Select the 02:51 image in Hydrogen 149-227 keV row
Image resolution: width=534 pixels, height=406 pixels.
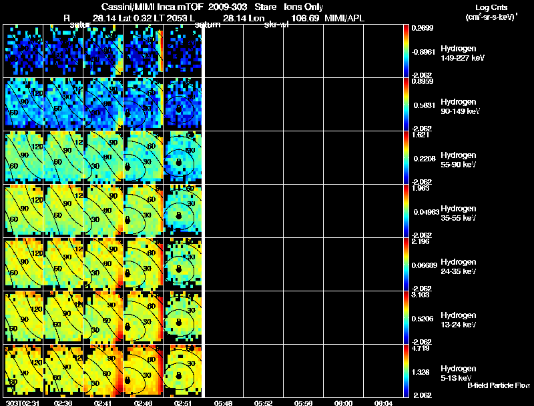[x=183, y=51]
